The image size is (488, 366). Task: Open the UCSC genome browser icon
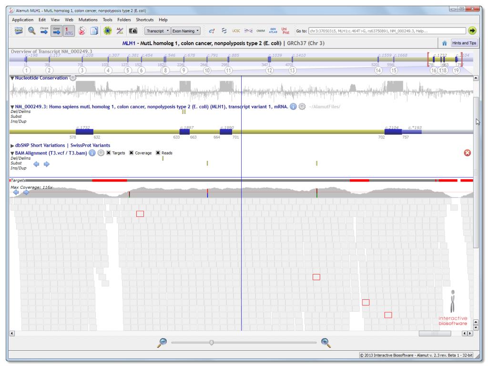click(236, 31)
